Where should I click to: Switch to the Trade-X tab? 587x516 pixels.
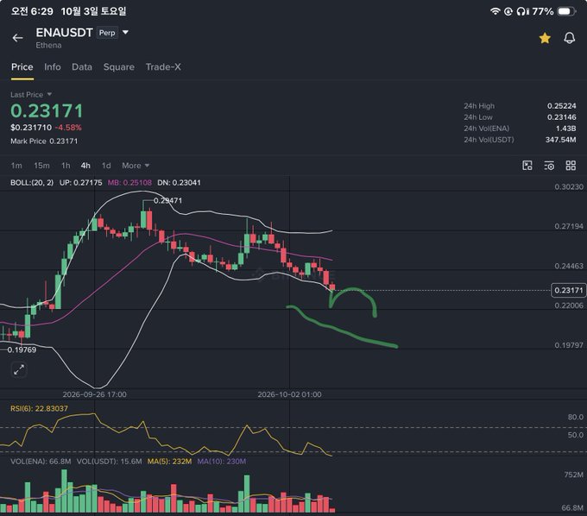pyautogui.click(x=163, y=67)
